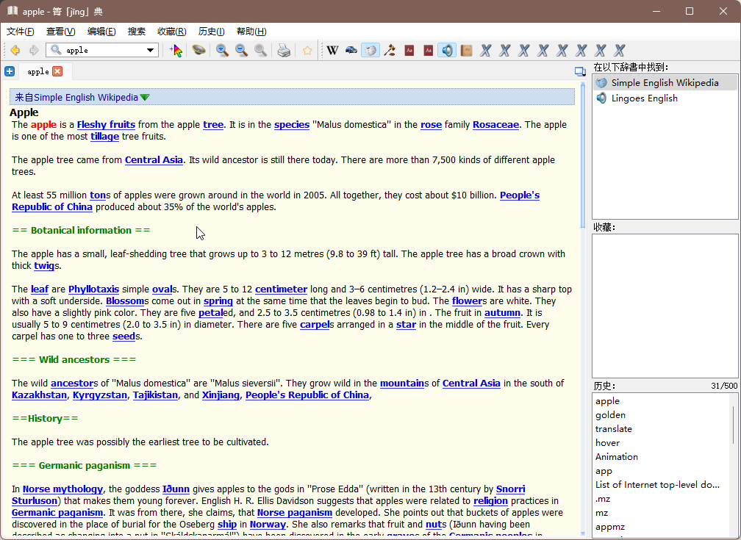Select 'Animation' in the history list

point(662,457)
